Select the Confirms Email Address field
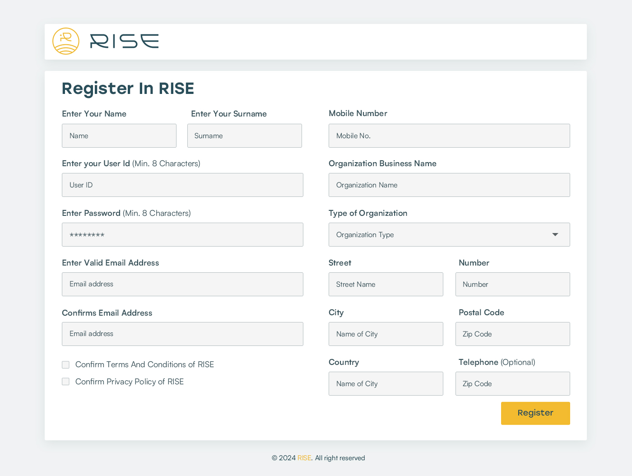This screenshot has width=632, height=476. tap(182, 334)
